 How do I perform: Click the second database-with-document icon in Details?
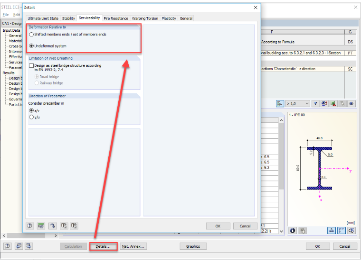pos(74,226)
